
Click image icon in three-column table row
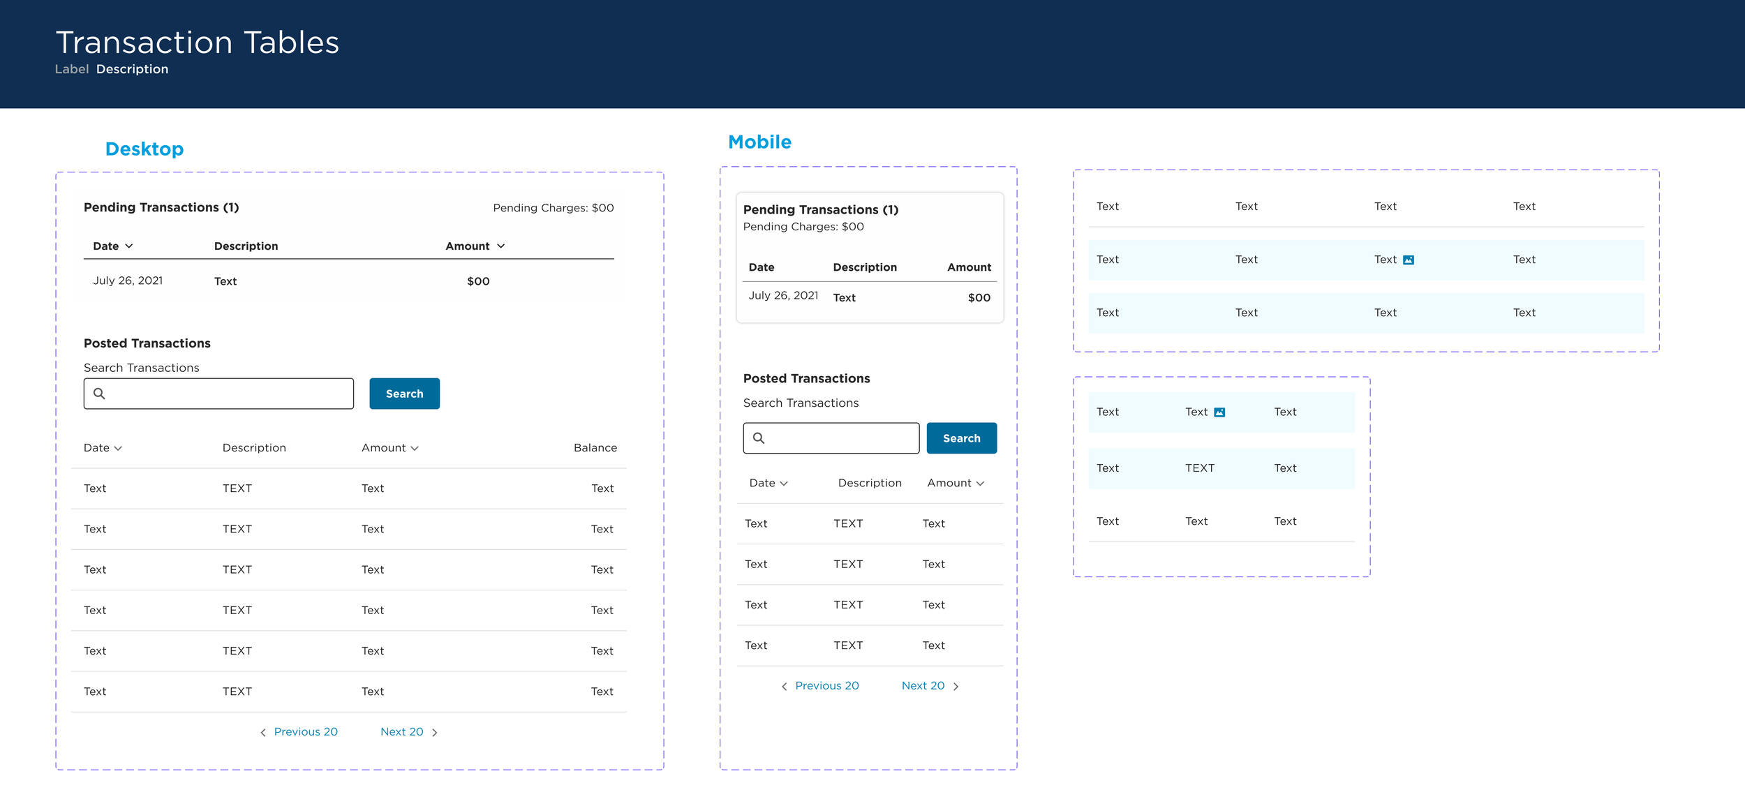click(1219, 412)
